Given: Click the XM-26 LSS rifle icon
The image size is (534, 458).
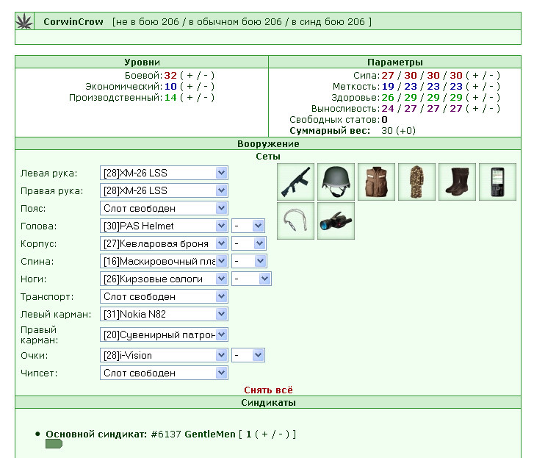Looking at the screenshot, I should click(x=295, y=182).
